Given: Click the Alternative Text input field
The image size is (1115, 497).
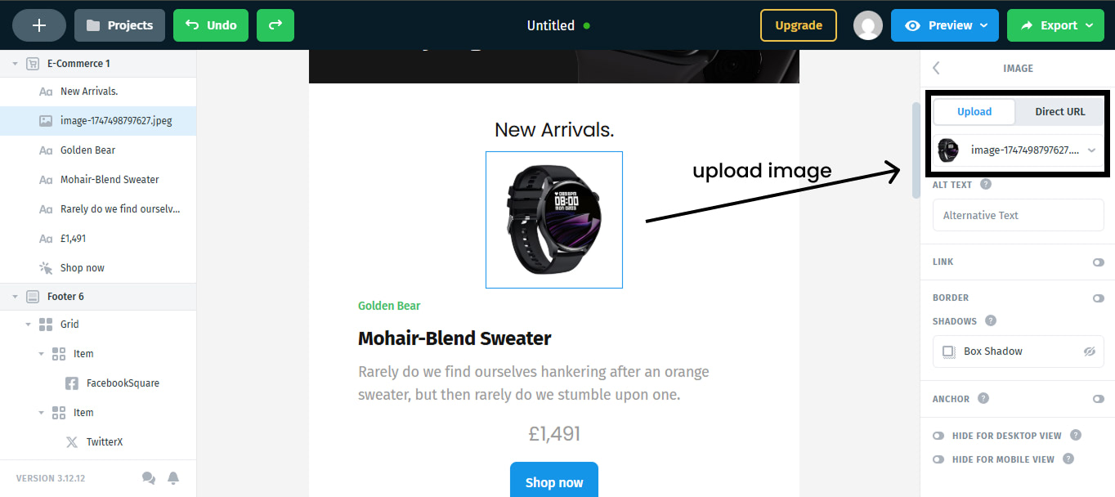Looking at the screenshot, I should pyautogui.click(x=1018, y=215).
